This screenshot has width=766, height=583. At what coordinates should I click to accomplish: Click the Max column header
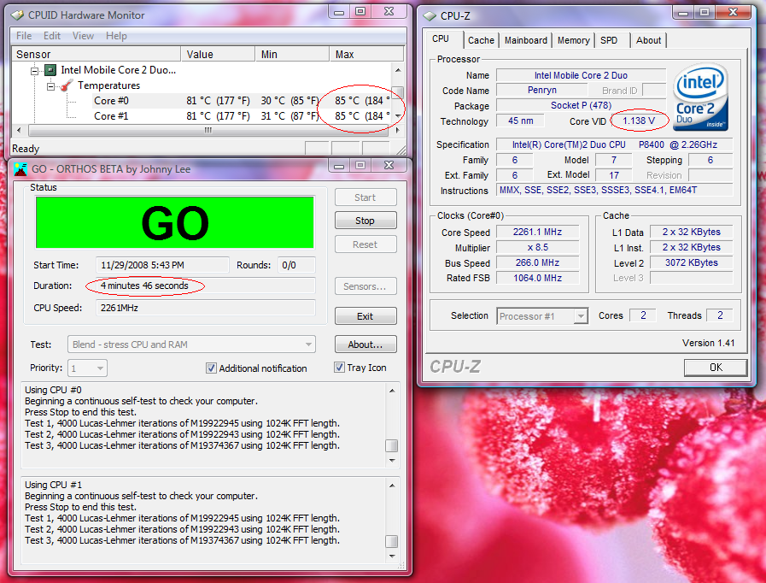point(366,55)
